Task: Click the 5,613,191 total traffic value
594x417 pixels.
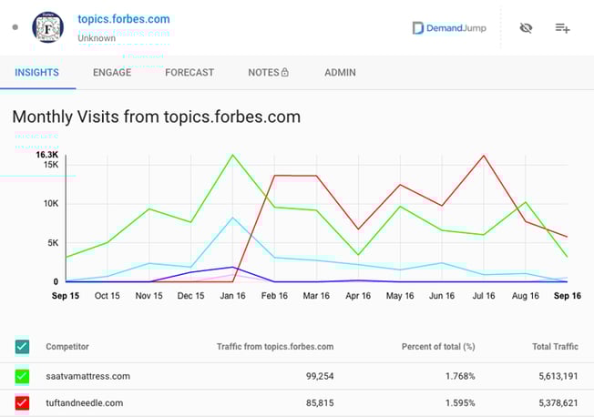Action: click(558, 376)
